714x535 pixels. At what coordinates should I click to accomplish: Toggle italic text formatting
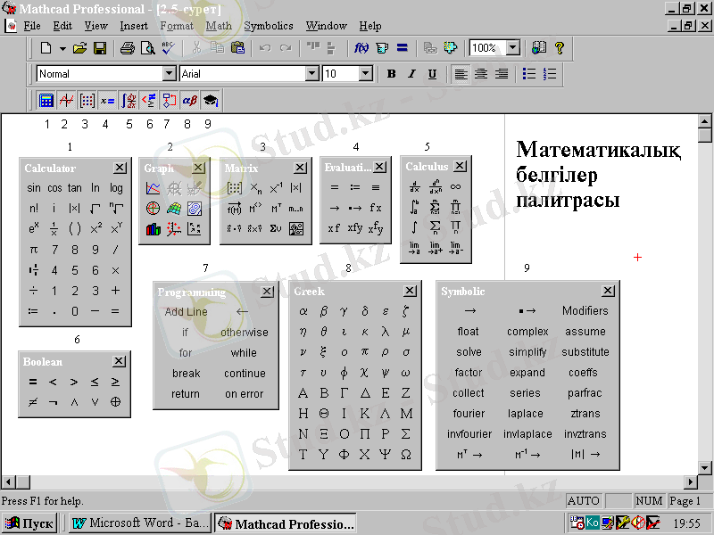[x=411, y=74]
